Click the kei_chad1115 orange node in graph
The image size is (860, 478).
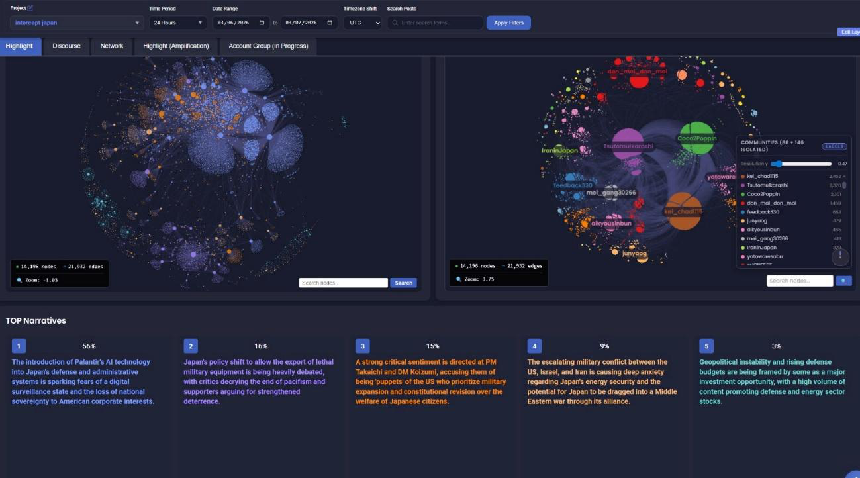pos(683,211)
